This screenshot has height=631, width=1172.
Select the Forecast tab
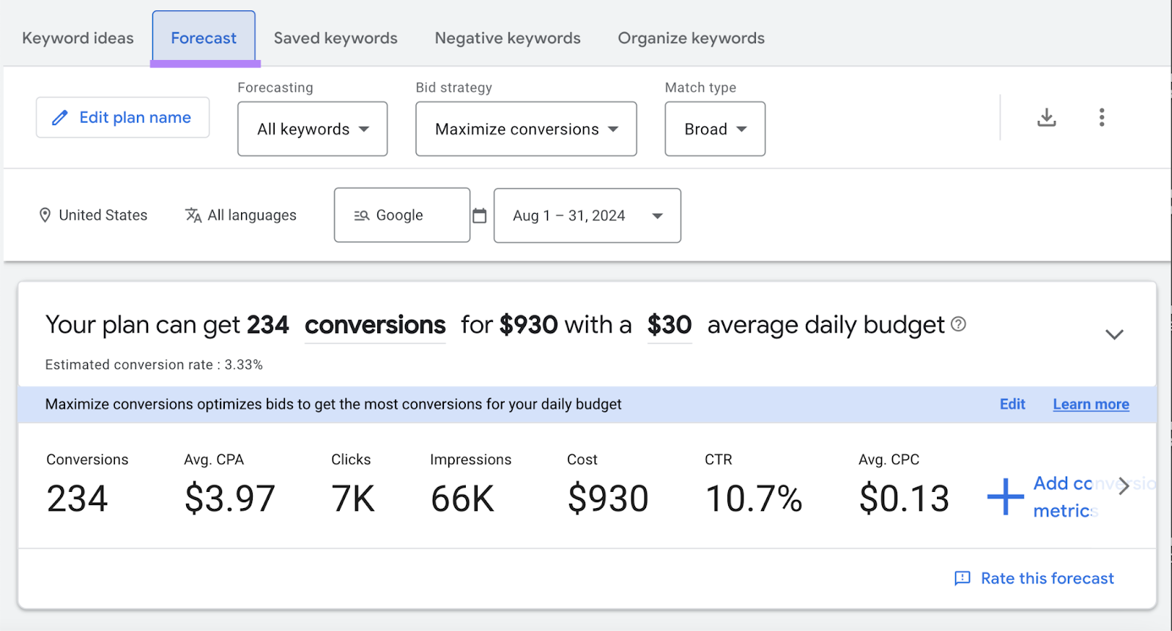[204, 38]
